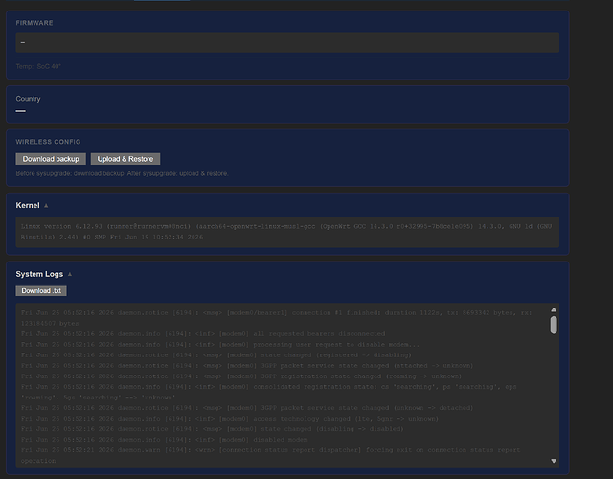
Task: Click the Firmware input field
Action: coord(287,42)
